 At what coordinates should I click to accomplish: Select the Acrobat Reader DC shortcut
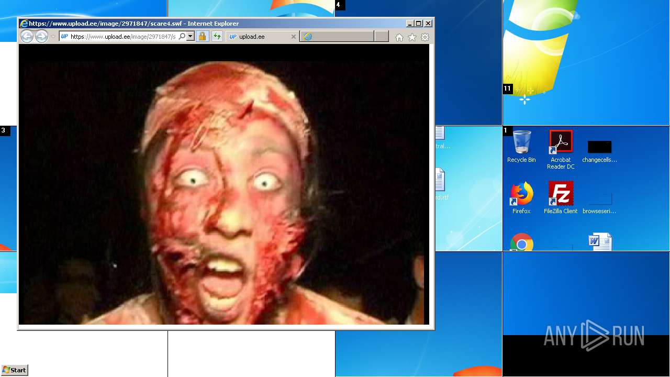(x=561, y=149)
